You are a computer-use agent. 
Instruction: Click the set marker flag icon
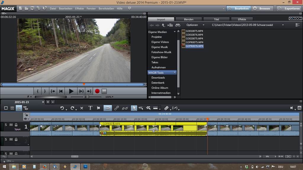coord(99,108)
